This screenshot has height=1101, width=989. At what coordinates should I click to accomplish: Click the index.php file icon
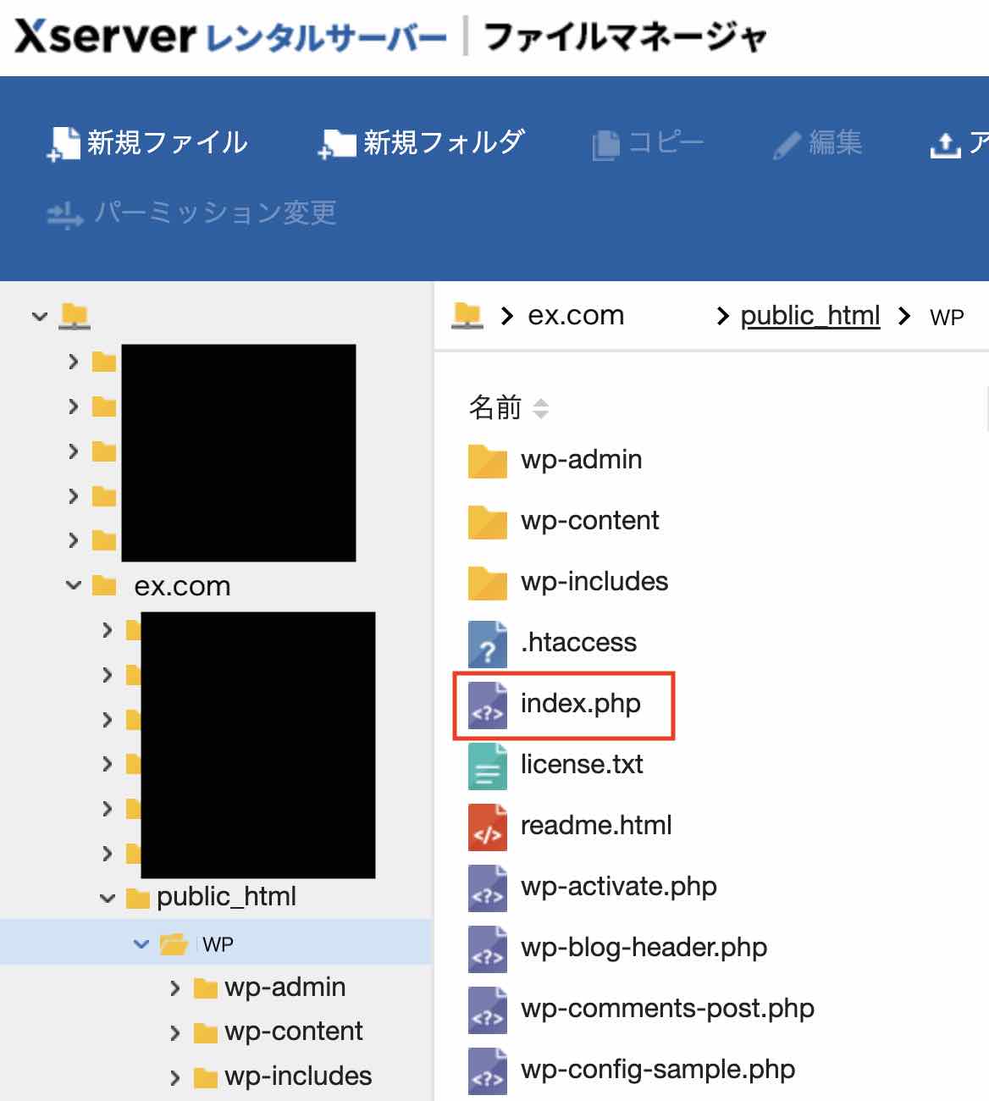(x=488, y=705)
